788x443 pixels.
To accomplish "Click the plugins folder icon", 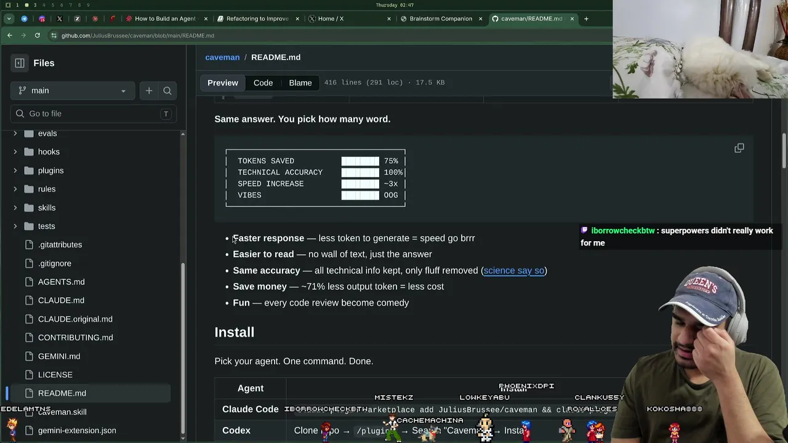I will point(29,170).
